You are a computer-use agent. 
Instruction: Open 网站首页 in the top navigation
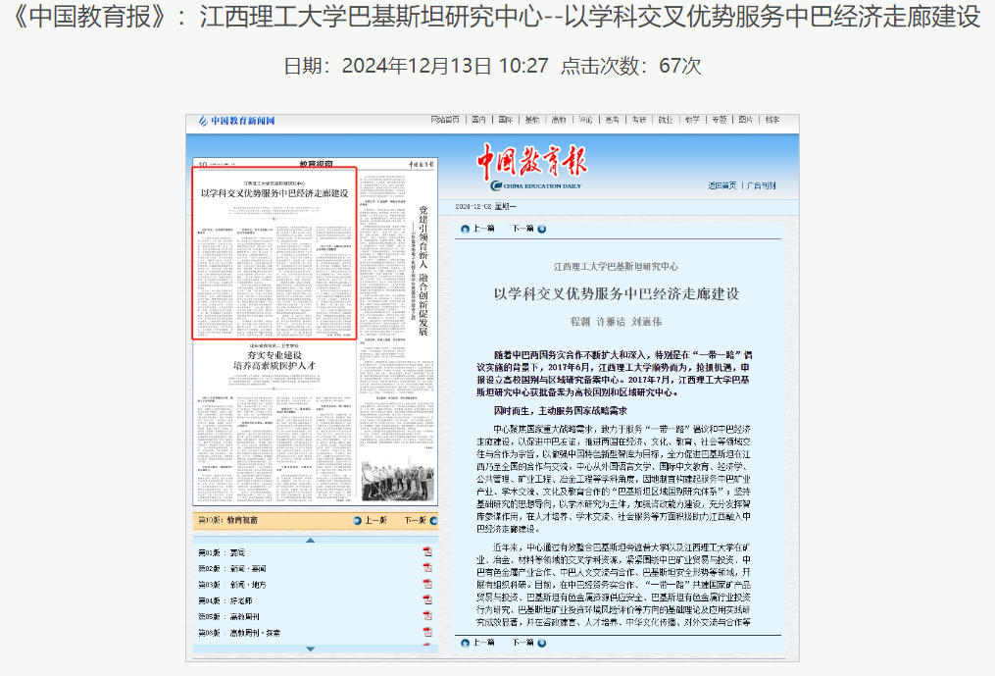click(x=445, y=120)
